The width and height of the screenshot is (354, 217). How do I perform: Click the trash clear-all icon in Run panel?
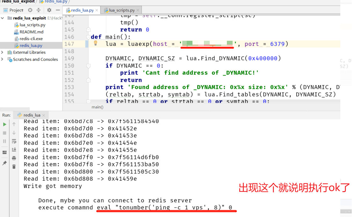pyautogui.click(x=14, y=167)
